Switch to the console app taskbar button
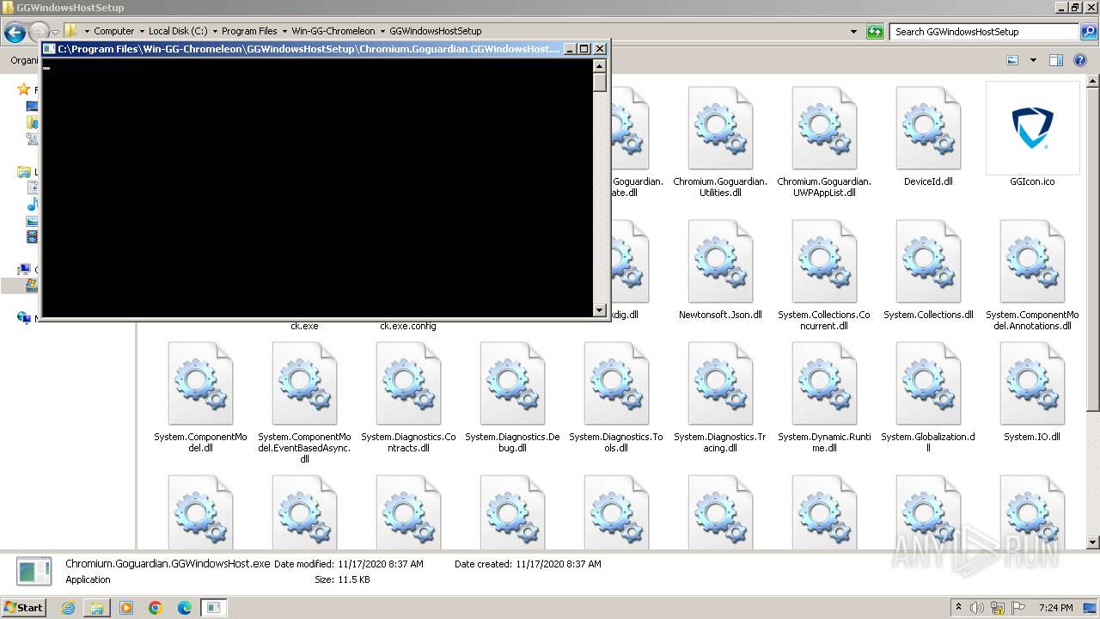This screenshot has height=619, width=1100. coord(214,608)
